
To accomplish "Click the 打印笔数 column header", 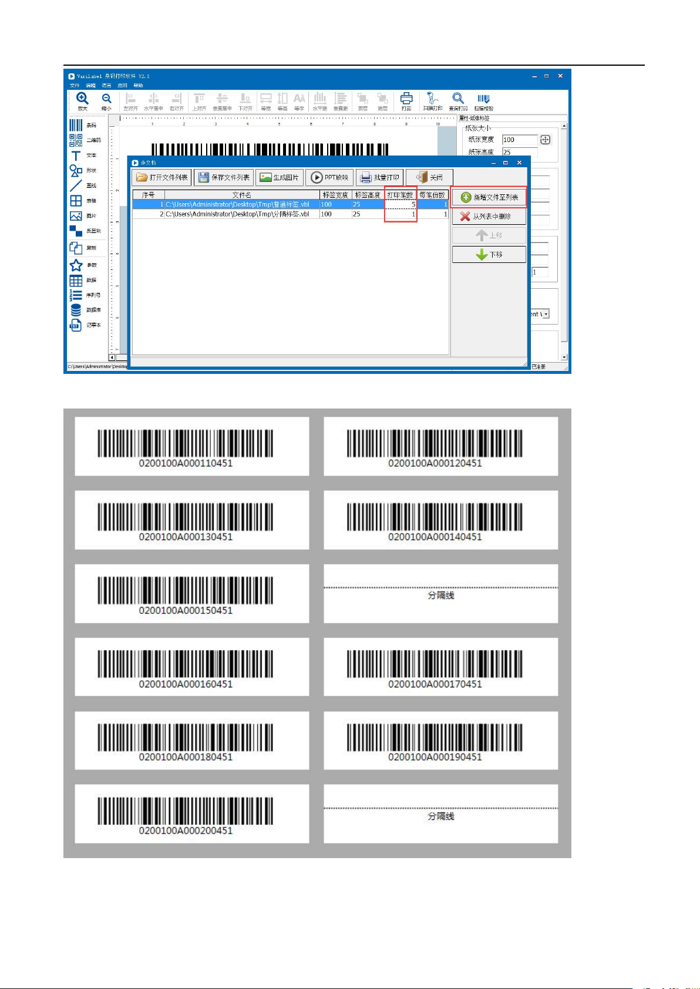I will click(401, 195).
